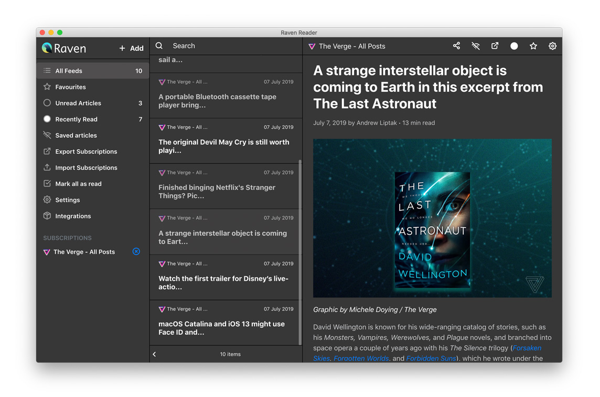Focus the Search input field

tap(233, 46)
